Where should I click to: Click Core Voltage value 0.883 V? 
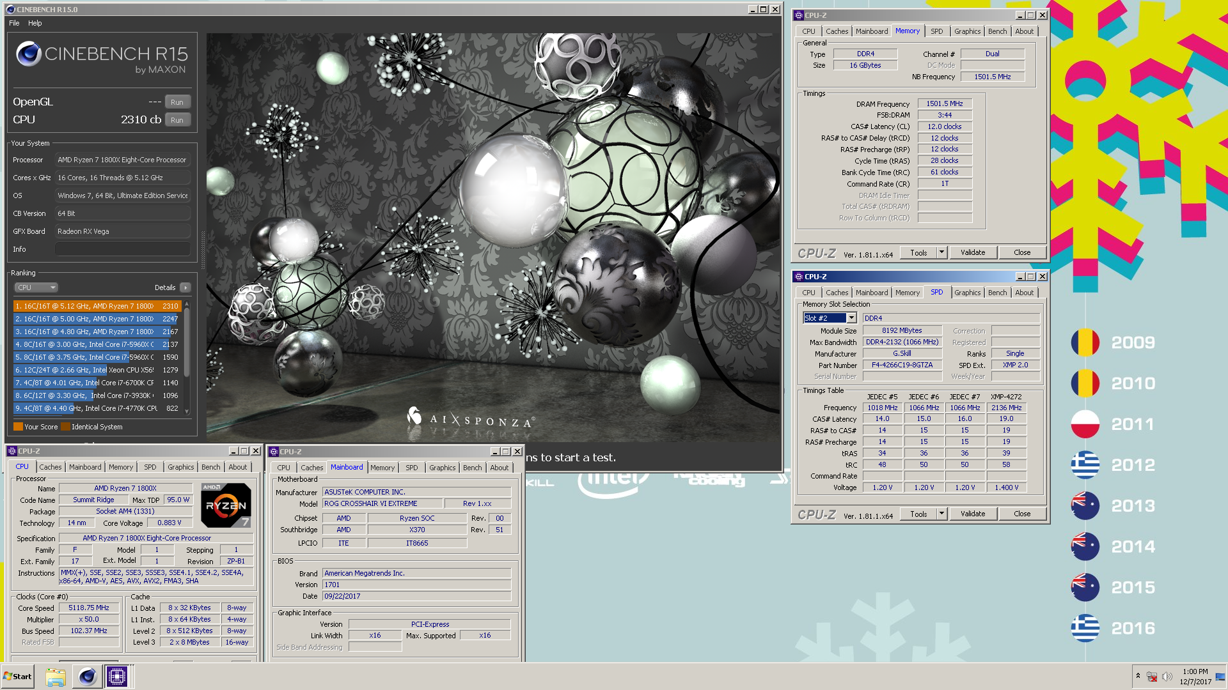(x=169, y=523)
